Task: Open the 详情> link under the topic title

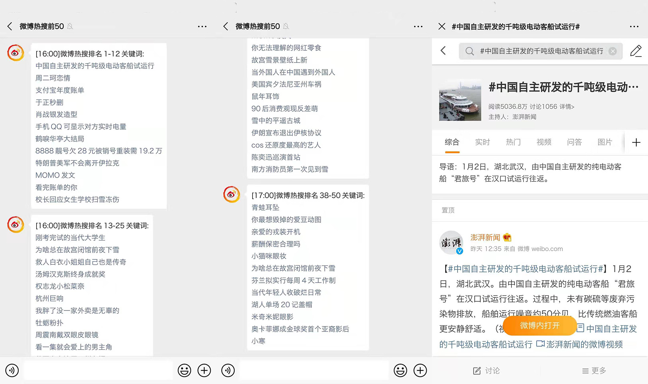Action: pos(567,106)
